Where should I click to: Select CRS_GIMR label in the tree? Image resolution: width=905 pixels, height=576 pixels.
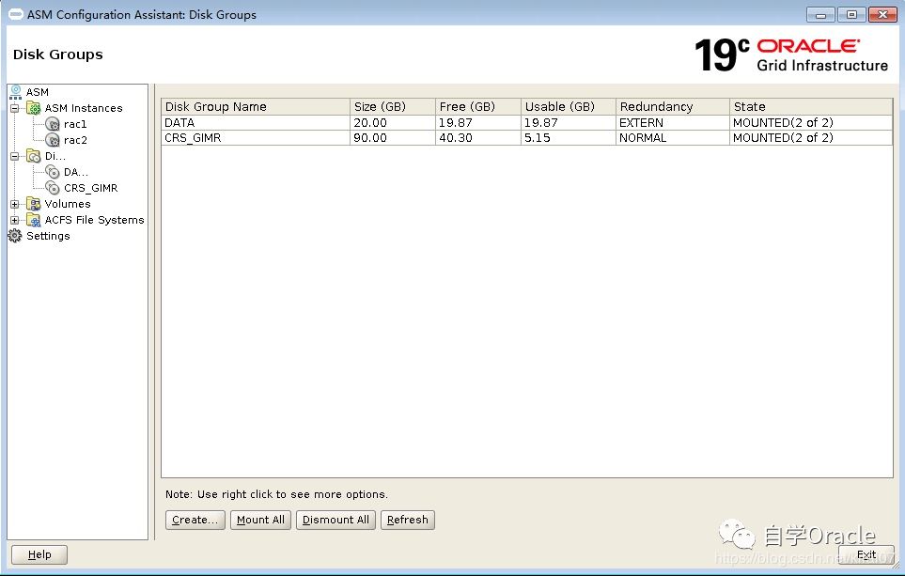pos(90,188)
